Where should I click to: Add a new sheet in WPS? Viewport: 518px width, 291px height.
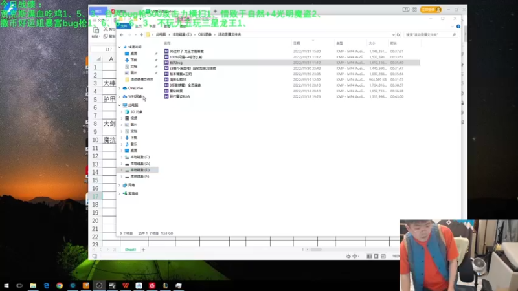(x=143, y=250)
